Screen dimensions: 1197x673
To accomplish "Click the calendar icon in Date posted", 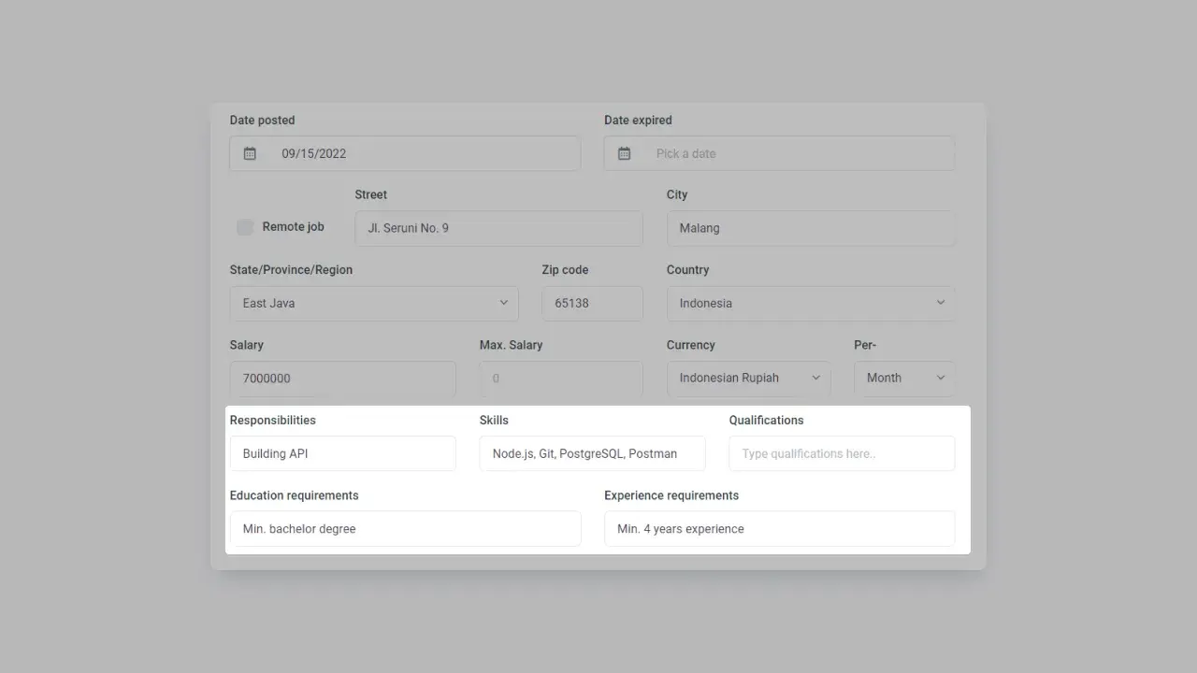I will pos(250,153).
